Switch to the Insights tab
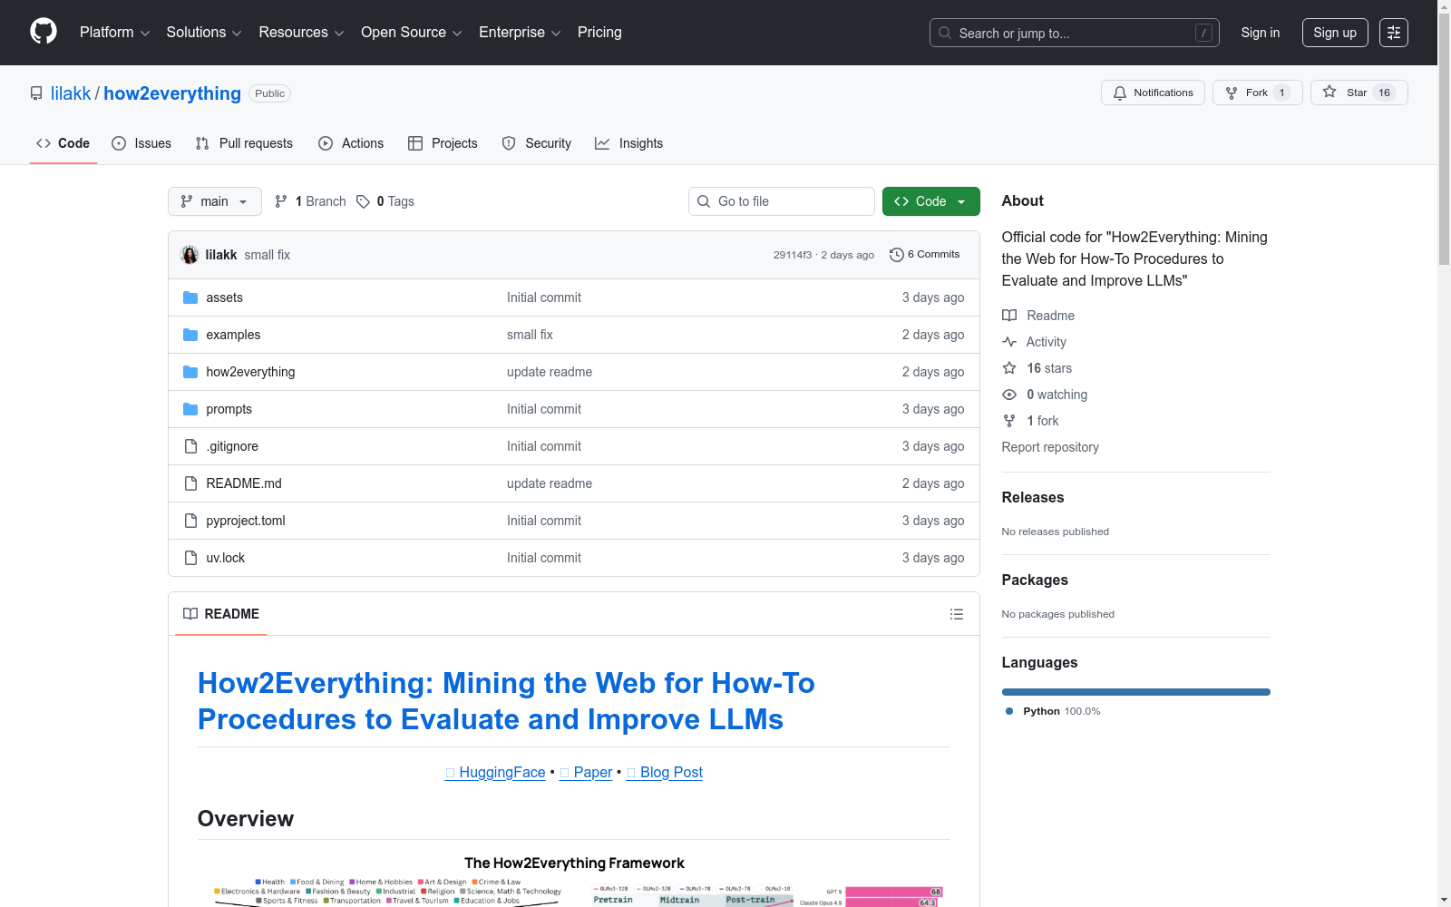The width and height of the screenshot is (1451, 907). (629, 143)
